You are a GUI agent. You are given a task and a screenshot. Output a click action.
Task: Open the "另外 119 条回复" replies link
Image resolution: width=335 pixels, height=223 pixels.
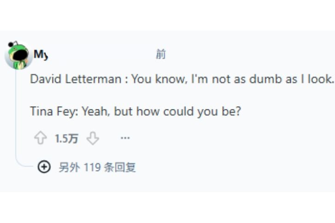pos(97,167)
